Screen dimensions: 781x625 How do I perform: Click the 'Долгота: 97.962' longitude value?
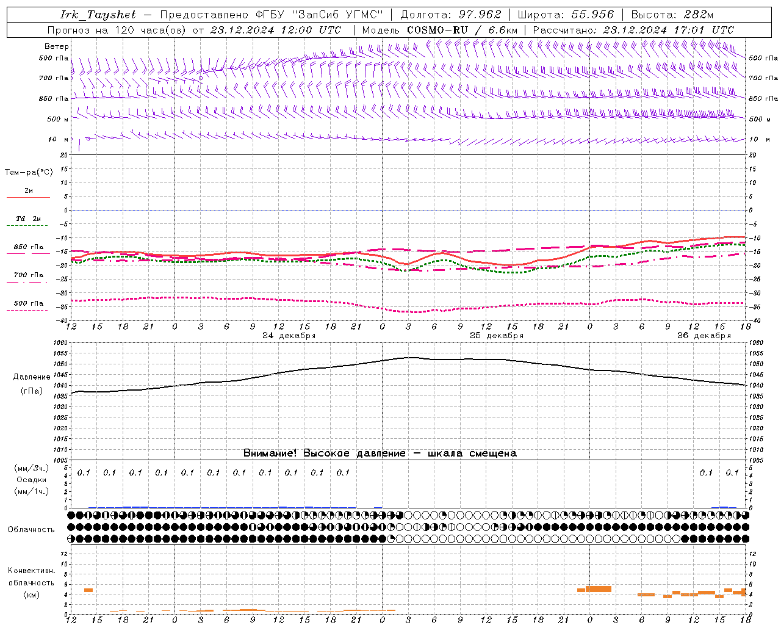click(450, 15)
